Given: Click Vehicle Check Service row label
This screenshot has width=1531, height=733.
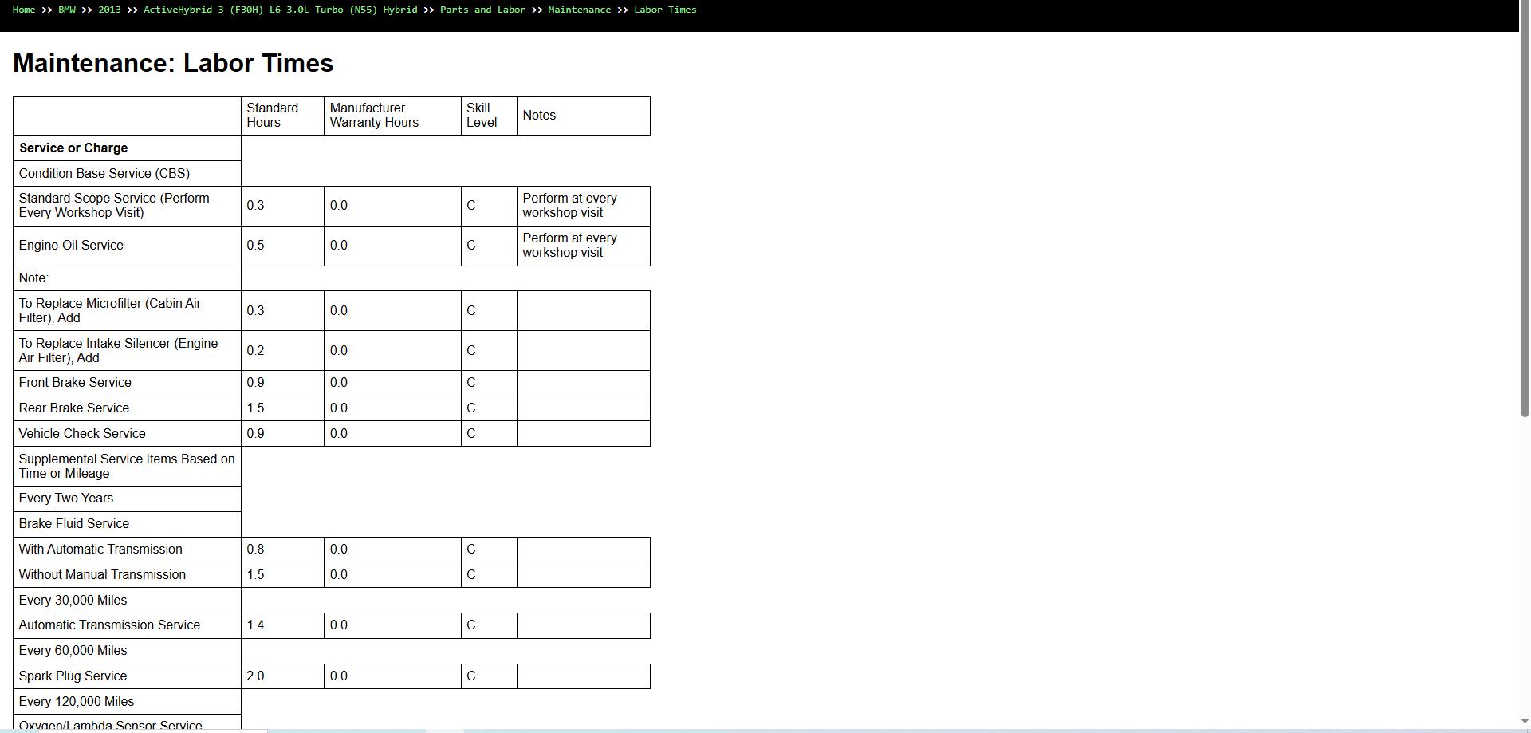Looking at the screenshot, I should [x=127, y=434].
